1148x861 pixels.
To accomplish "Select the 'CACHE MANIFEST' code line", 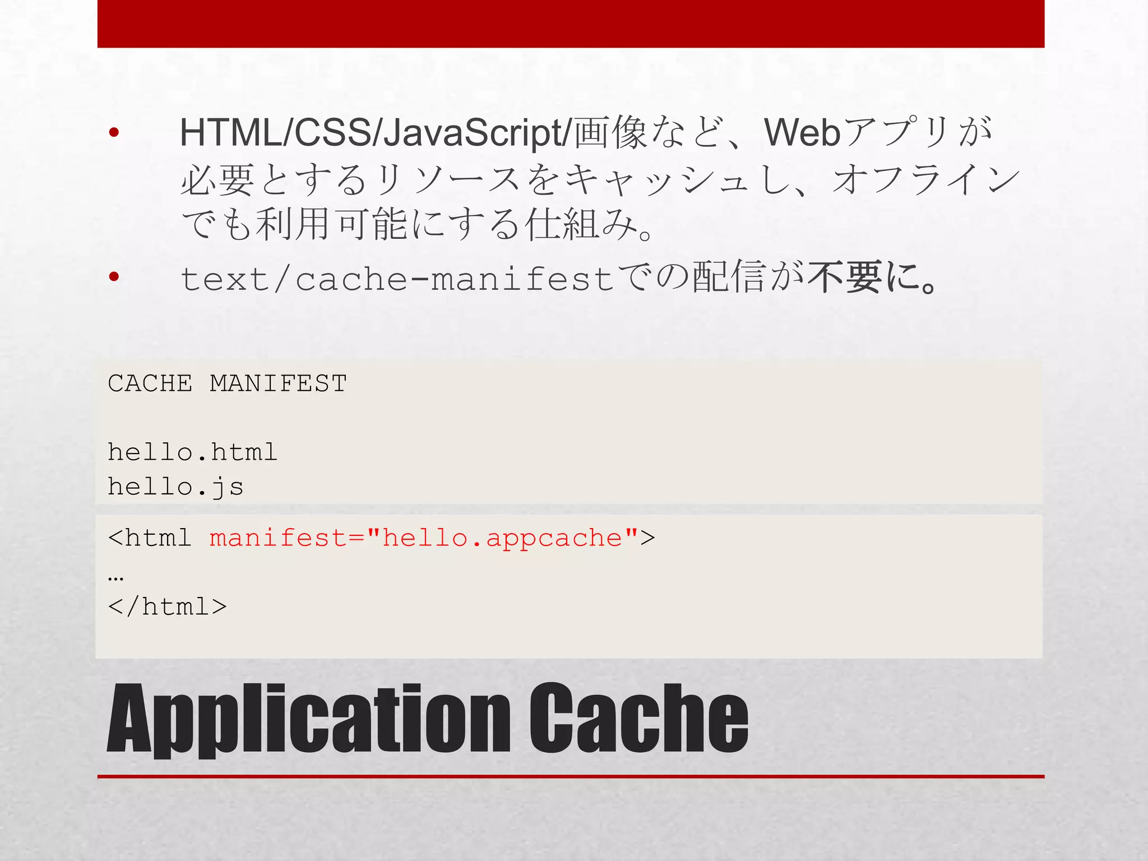I will click(227, 383).
